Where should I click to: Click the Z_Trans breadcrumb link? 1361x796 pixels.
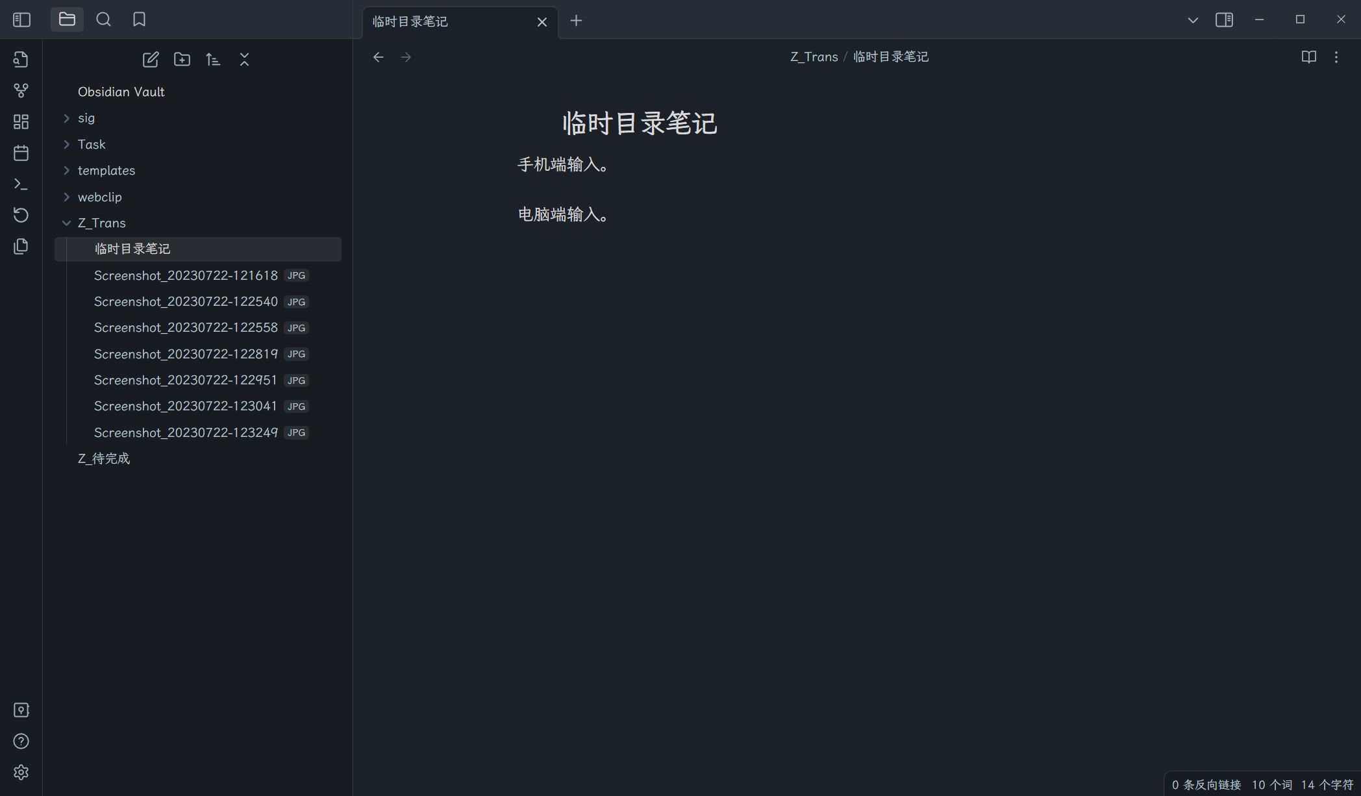coord(814,56)
